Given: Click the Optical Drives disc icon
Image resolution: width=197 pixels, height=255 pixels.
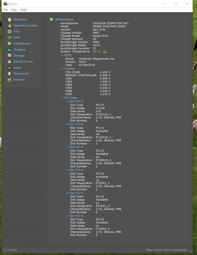Looking at the screenshot, I should coord(10,62).
